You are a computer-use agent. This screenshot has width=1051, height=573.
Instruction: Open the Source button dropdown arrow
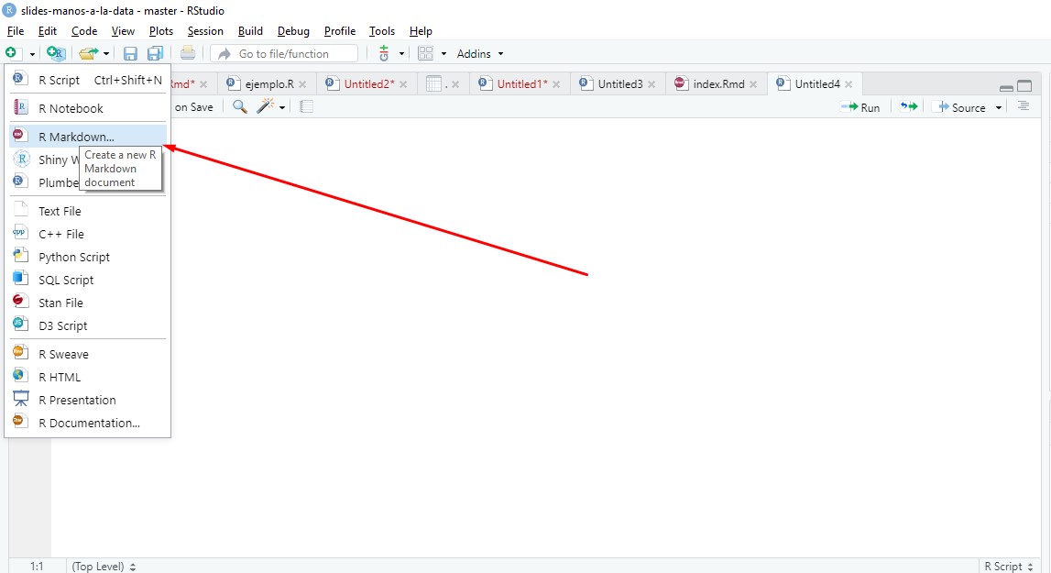tap(999, 108)
